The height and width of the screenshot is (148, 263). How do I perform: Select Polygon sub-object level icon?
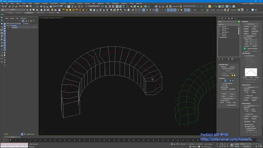pyautogui.click(x=230, y=81)
